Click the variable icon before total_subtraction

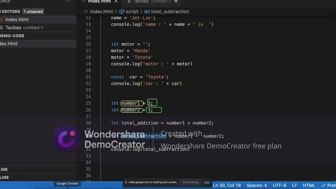(147, 12)
